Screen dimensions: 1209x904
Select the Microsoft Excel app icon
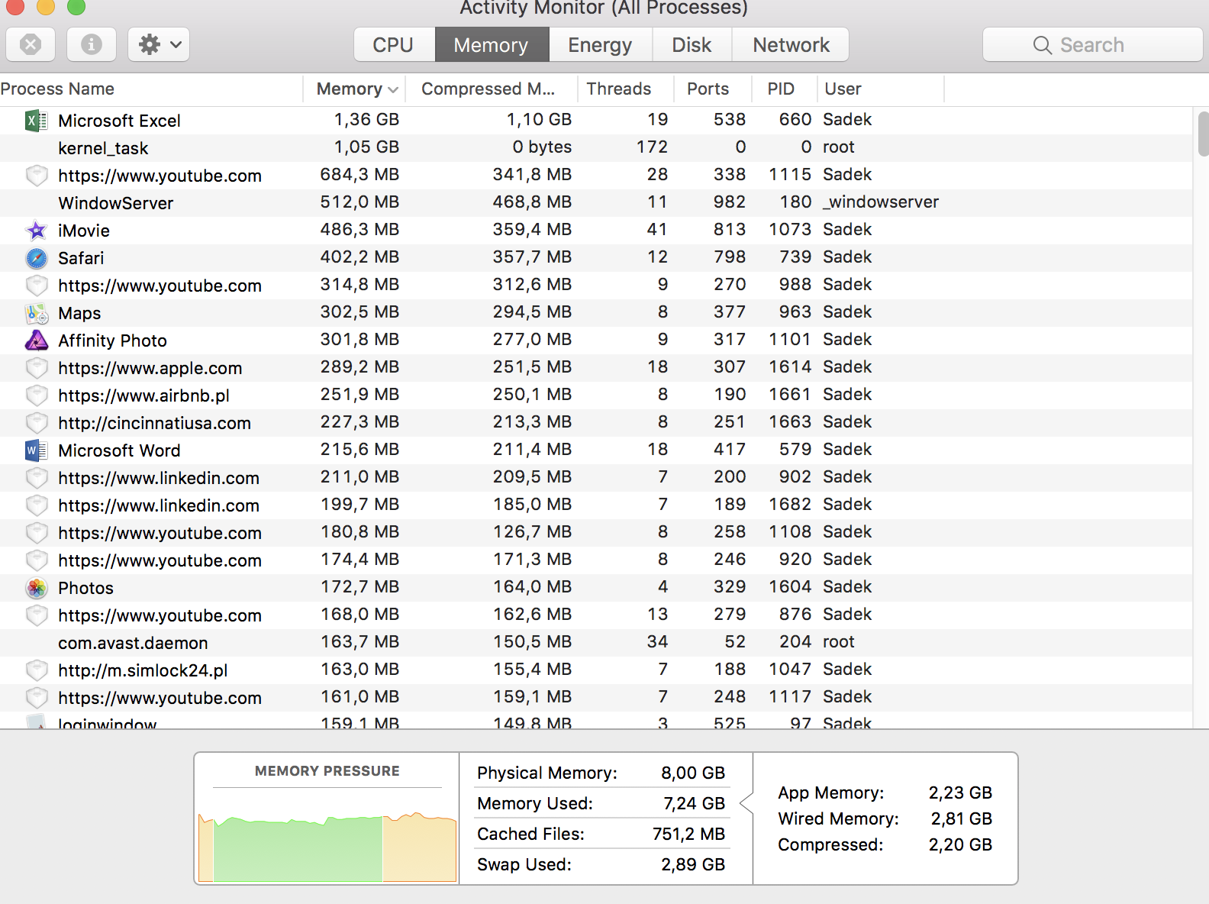point(37,121)
